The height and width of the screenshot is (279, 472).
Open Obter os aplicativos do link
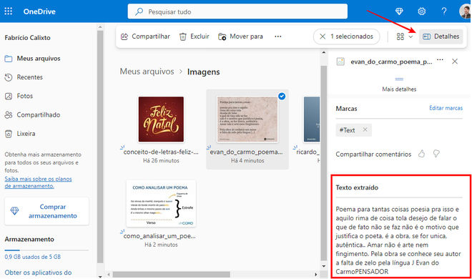38,273
